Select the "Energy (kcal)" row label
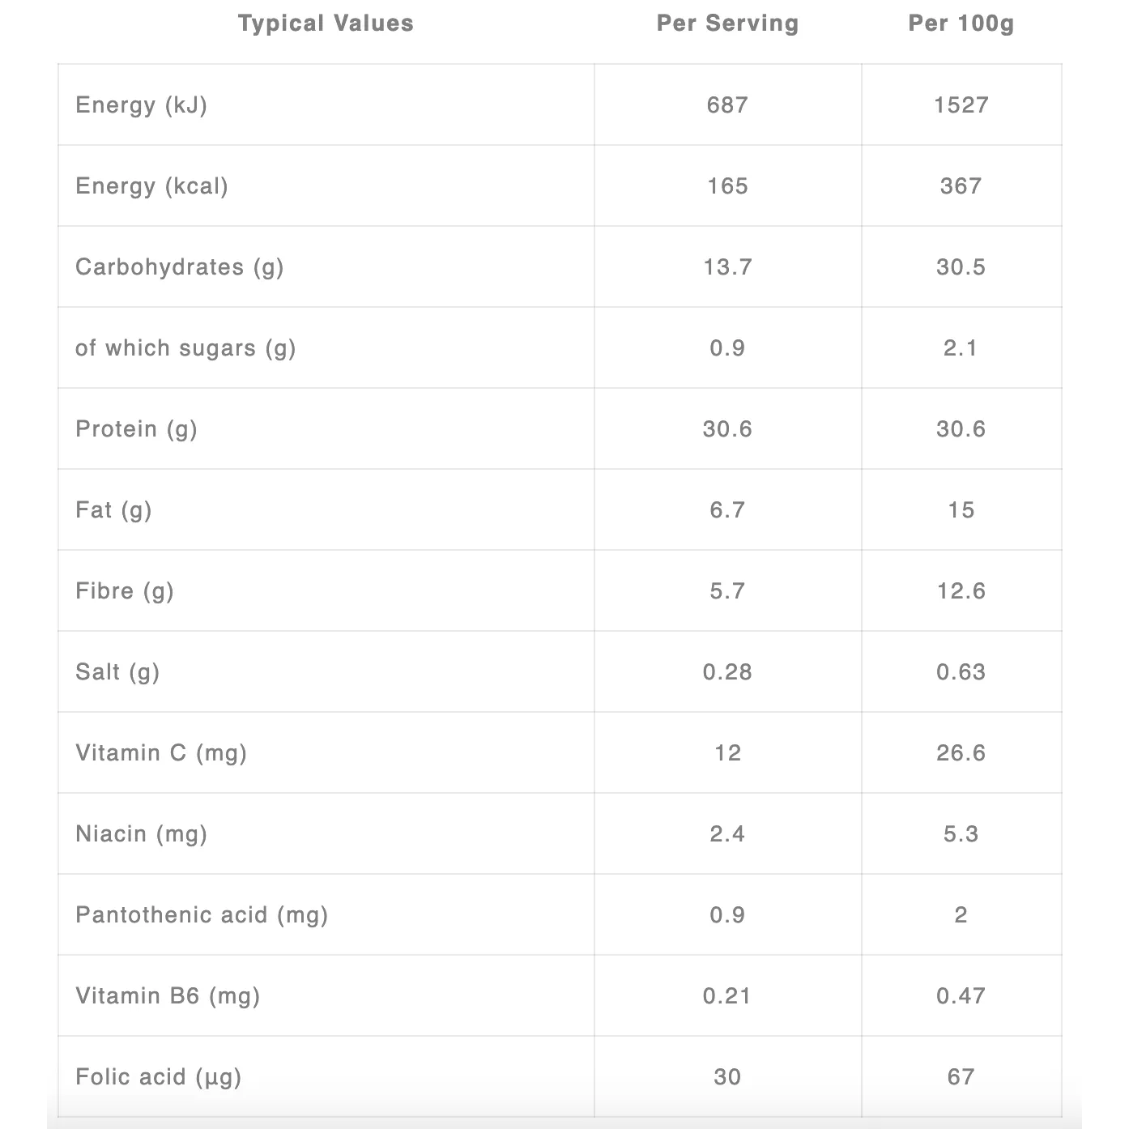Screen dimensions: 1129x1129 pos(151,186)
